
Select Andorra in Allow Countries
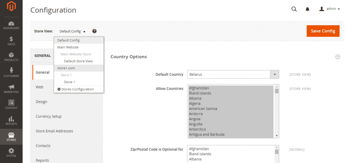point(231,114)
